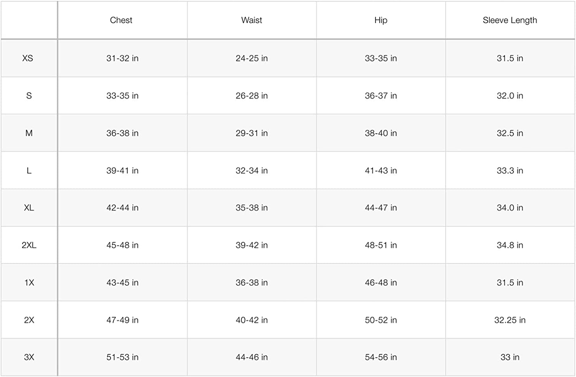576x377 pixels.
Task: Click the Chest column header
Action: 121,20
